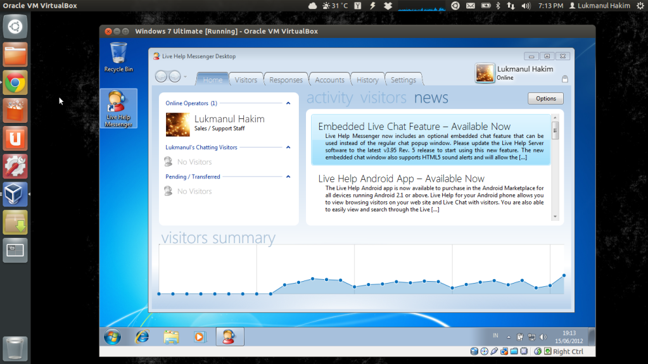648x364 pixels.
Task: Launch Internet Explorer from the taskbar
Action: pos(142,337)
